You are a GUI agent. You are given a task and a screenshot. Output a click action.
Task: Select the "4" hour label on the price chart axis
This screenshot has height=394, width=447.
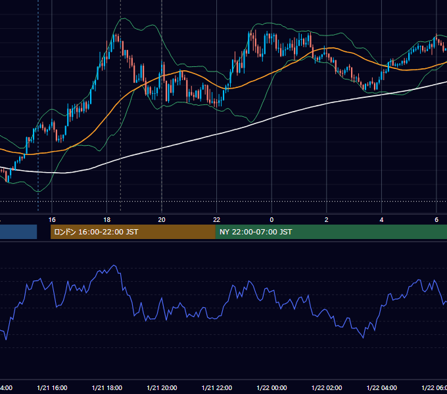click(x=381, y=220)
